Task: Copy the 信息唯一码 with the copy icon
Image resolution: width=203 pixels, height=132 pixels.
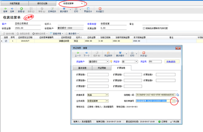Action: [178, 95]
